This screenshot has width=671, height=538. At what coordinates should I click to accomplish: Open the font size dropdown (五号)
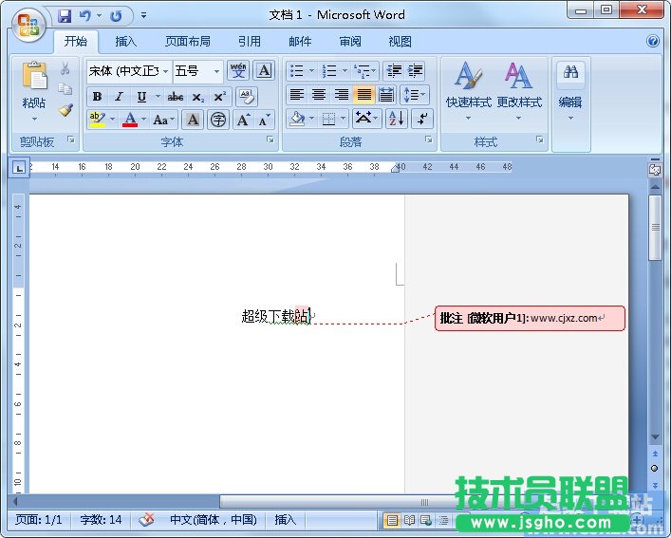tap(216, 71)
